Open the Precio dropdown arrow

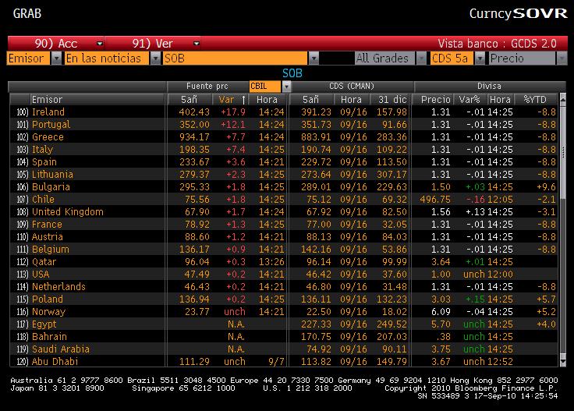coord(562,58)
